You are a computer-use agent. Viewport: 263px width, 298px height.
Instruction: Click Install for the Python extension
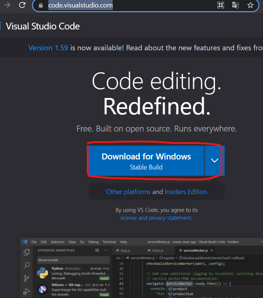click(104, 278)
